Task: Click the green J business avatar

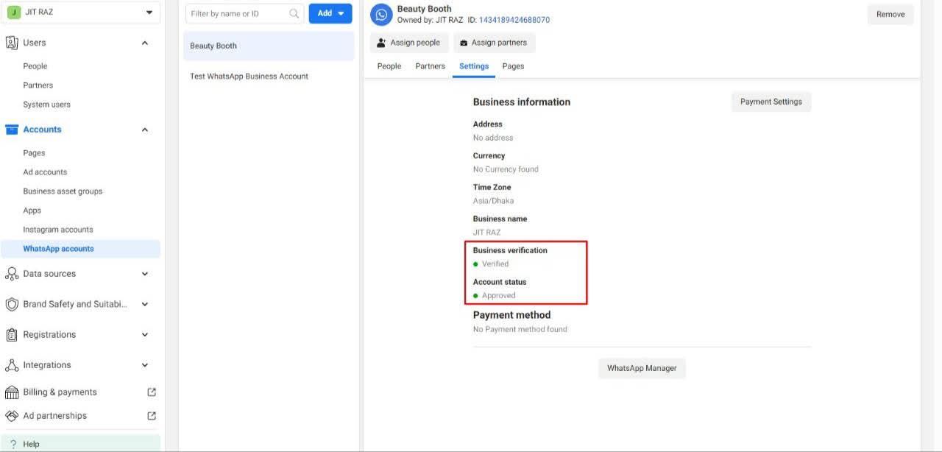Action: click(13, 13)
